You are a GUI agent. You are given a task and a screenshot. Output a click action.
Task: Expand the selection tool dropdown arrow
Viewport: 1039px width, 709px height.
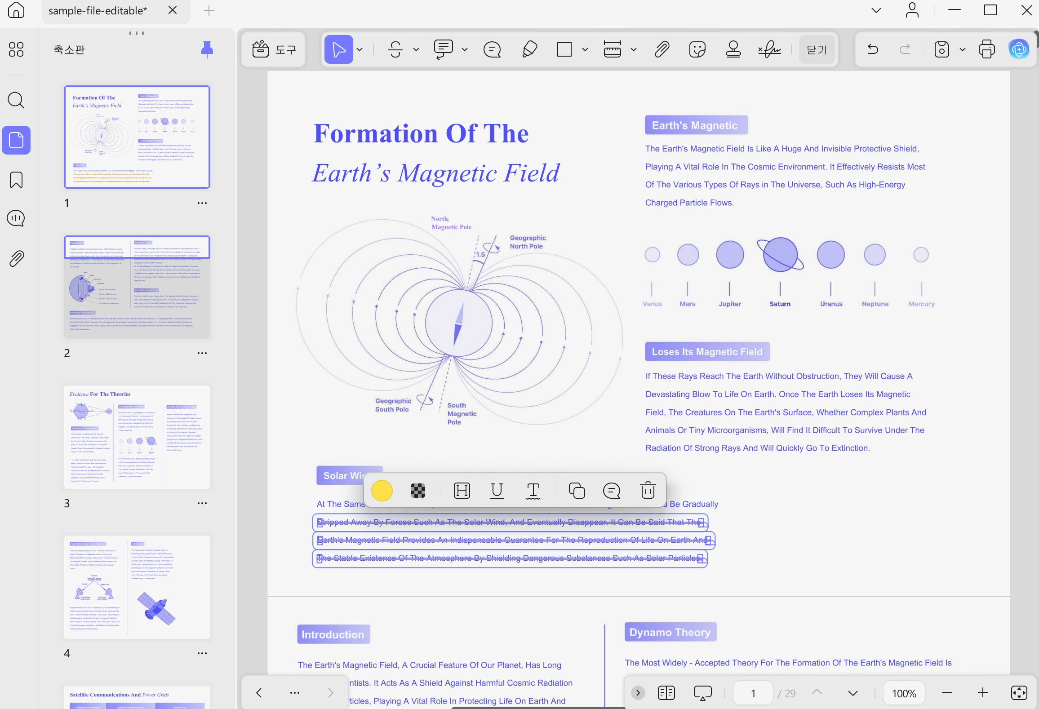(360, 49)
